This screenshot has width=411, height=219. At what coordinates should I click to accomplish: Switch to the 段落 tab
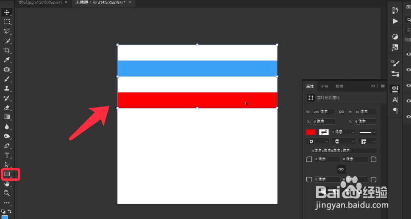(x=339, y=86)
